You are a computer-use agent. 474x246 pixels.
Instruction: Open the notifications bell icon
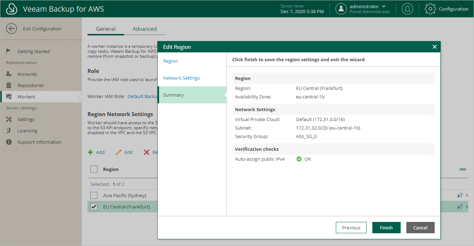pos(407,9)
